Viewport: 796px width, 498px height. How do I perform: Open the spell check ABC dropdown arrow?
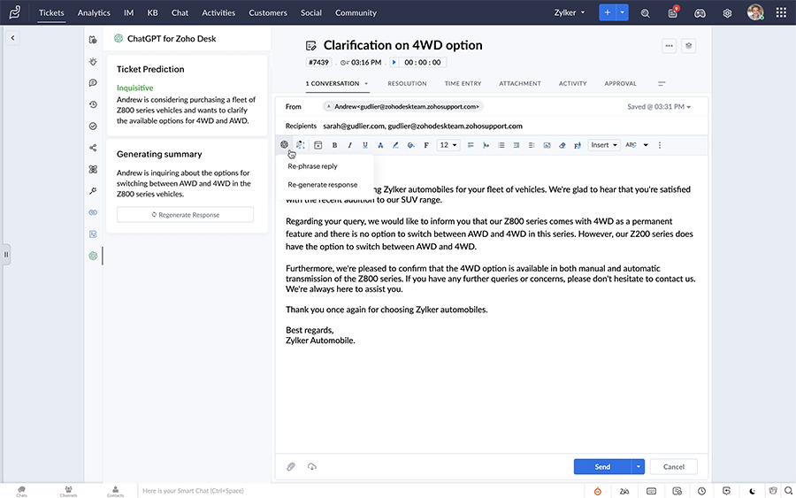click(x=646, y=145)
